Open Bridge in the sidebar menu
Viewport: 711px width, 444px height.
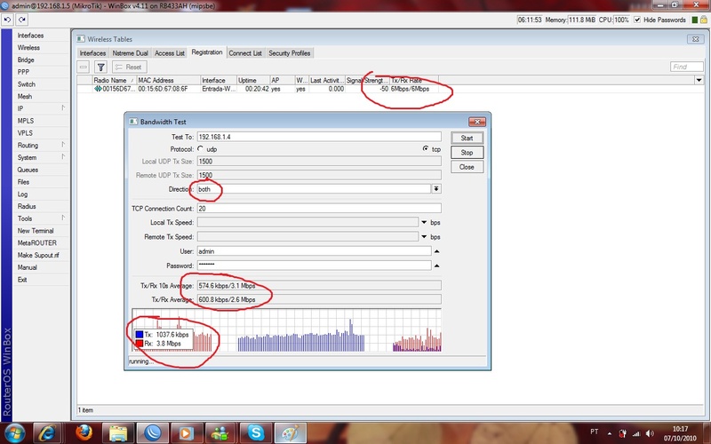(26, 59)
